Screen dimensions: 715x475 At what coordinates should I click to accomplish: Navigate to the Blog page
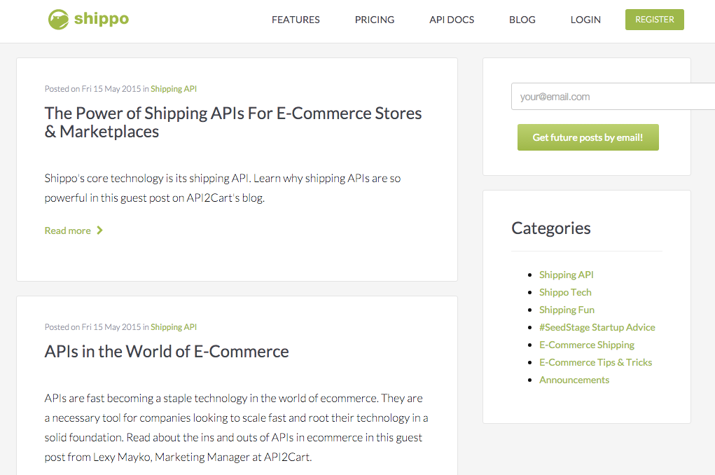tap(522, 20)
